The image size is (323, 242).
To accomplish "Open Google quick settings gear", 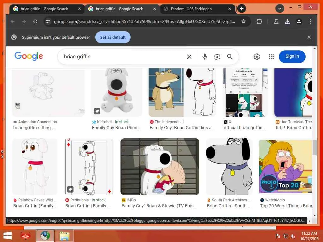I will pos(257,57).
